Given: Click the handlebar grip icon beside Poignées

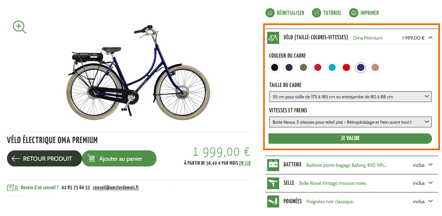Looking at the screenshot, I should click(x=273, y=201).
